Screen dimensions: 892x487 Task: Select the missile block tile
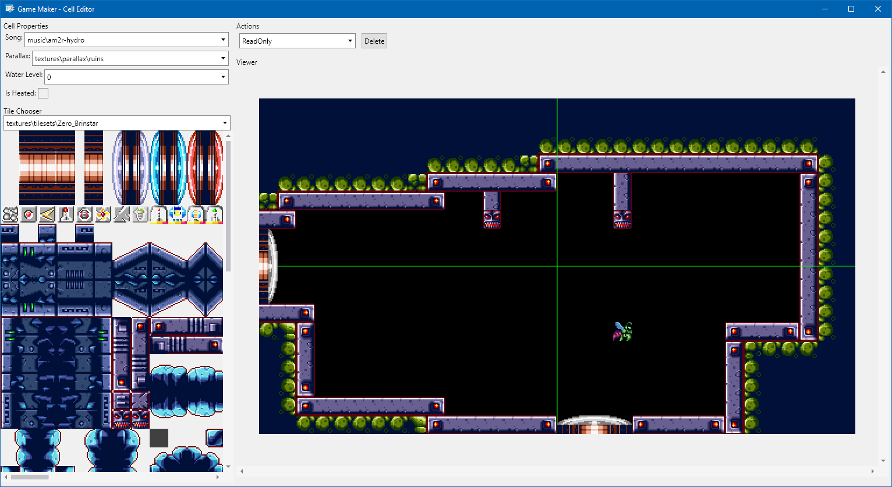coord(66,214)
